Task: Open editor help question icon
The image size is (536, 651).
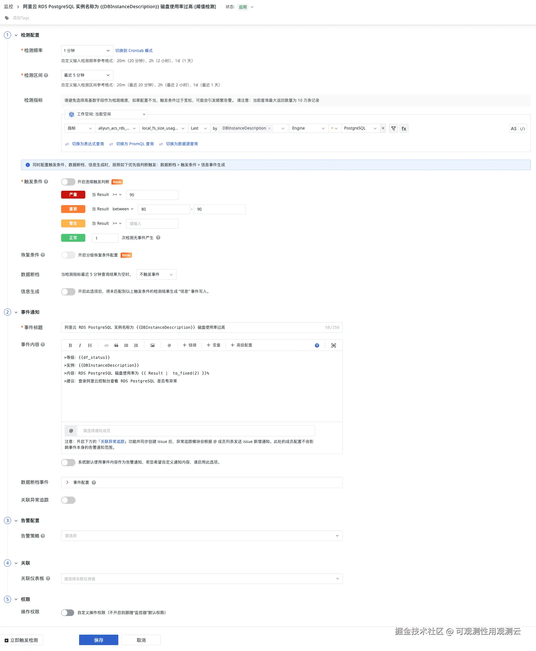Action: click(x=317, y=345)
